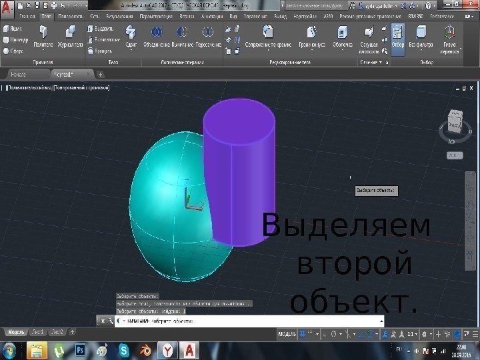Open the AutoCAD application menu button
The height and width of the screenshot is (360, 480).
coord(7,9)
